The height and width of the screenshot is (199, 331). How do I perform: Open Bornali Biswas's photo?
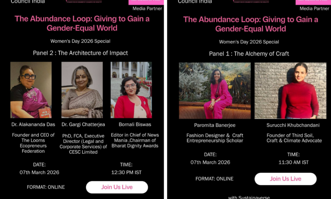click(131, 90)
